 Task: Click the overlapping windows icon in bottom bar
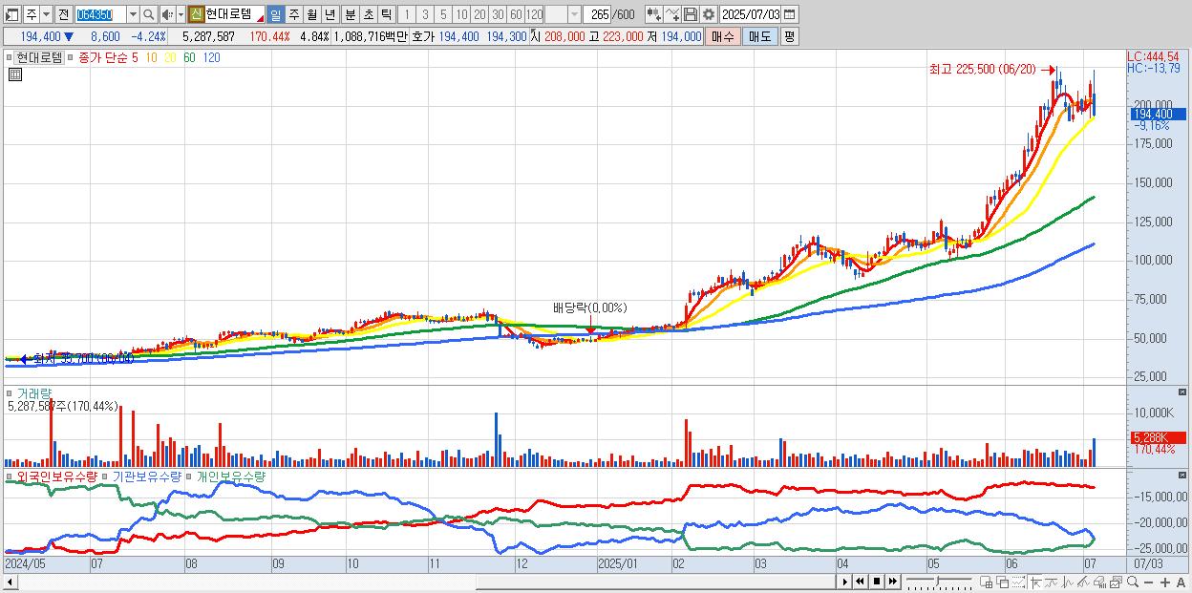coord(1002,582)
